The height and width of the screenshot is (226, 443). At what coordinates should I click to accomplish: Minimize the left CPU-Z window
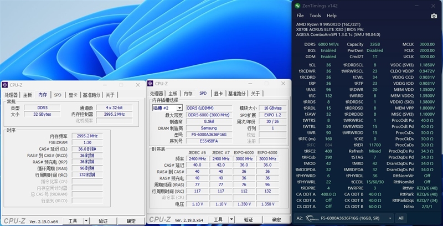(105, 85)
